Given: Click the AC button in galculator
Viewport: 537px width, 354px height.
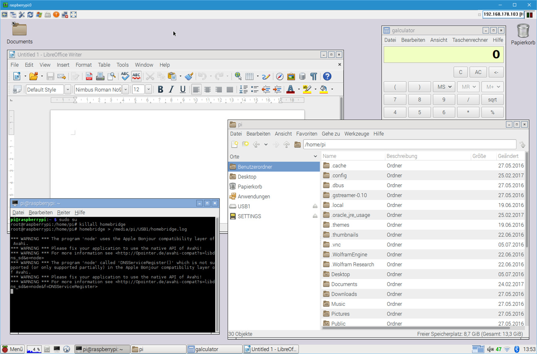Looking at the screenshot, I should click(478, 72).
